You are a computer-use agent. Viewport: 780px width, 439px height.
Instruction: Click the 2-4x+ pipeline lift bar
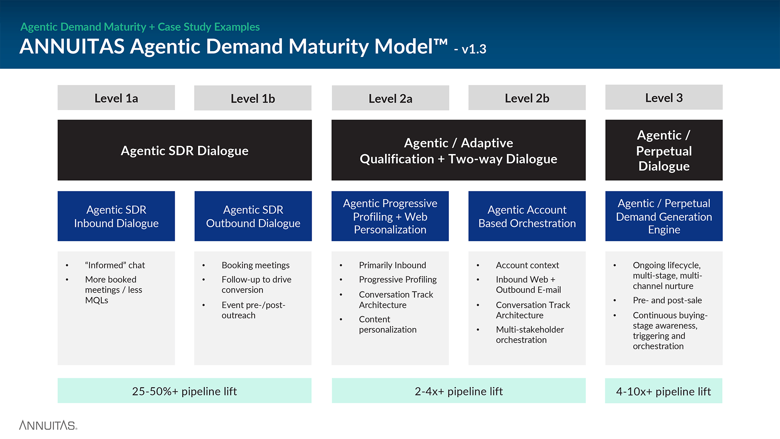(x=459, y=391)
